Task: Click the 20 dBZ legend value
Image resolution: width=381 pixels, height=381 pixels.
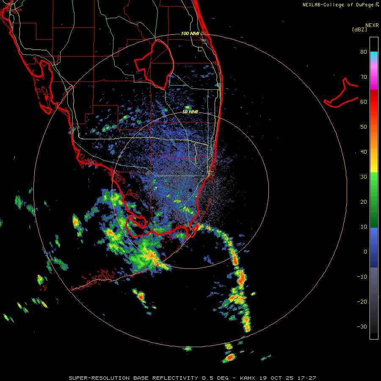Action: click(x=364, y=202)
